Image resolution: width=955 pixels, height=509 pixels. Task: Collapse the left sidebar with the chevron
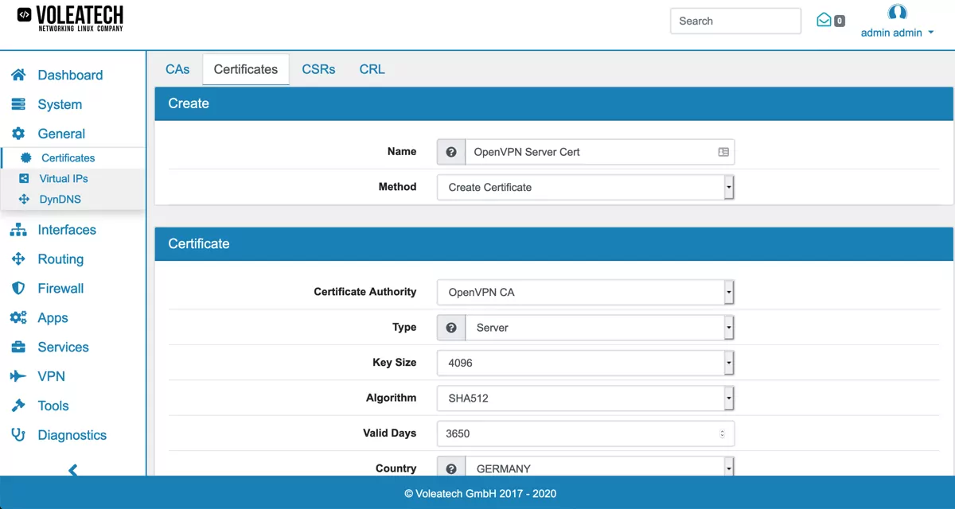coord(72,470)
